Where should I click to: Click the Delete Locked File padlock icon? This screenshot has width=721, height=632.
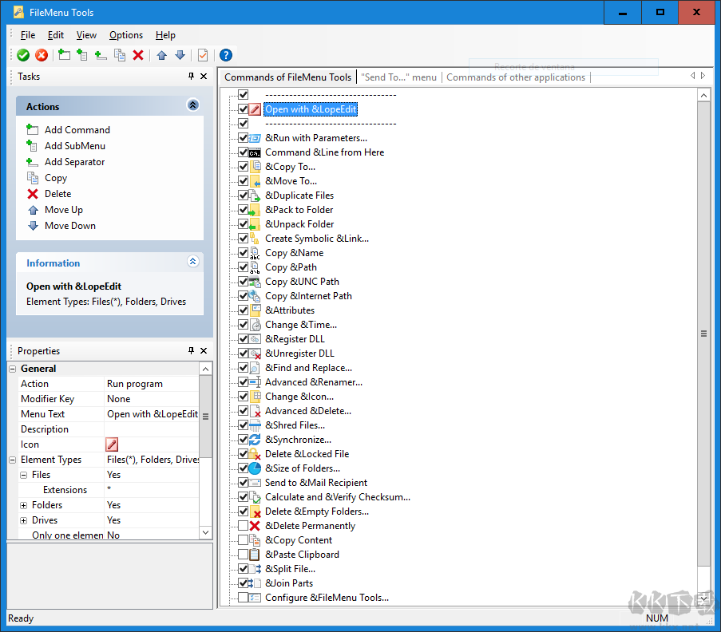pos(255,454)
